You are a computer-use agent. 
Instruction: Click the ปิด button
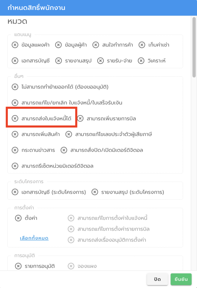click(x=157, y=280)
